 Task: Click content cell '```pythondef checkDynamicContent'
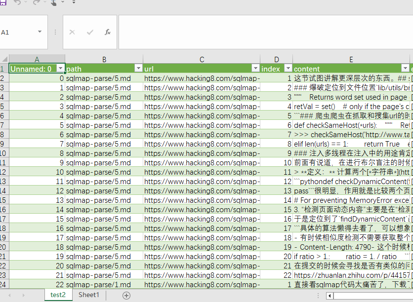(x=351, y=181)
